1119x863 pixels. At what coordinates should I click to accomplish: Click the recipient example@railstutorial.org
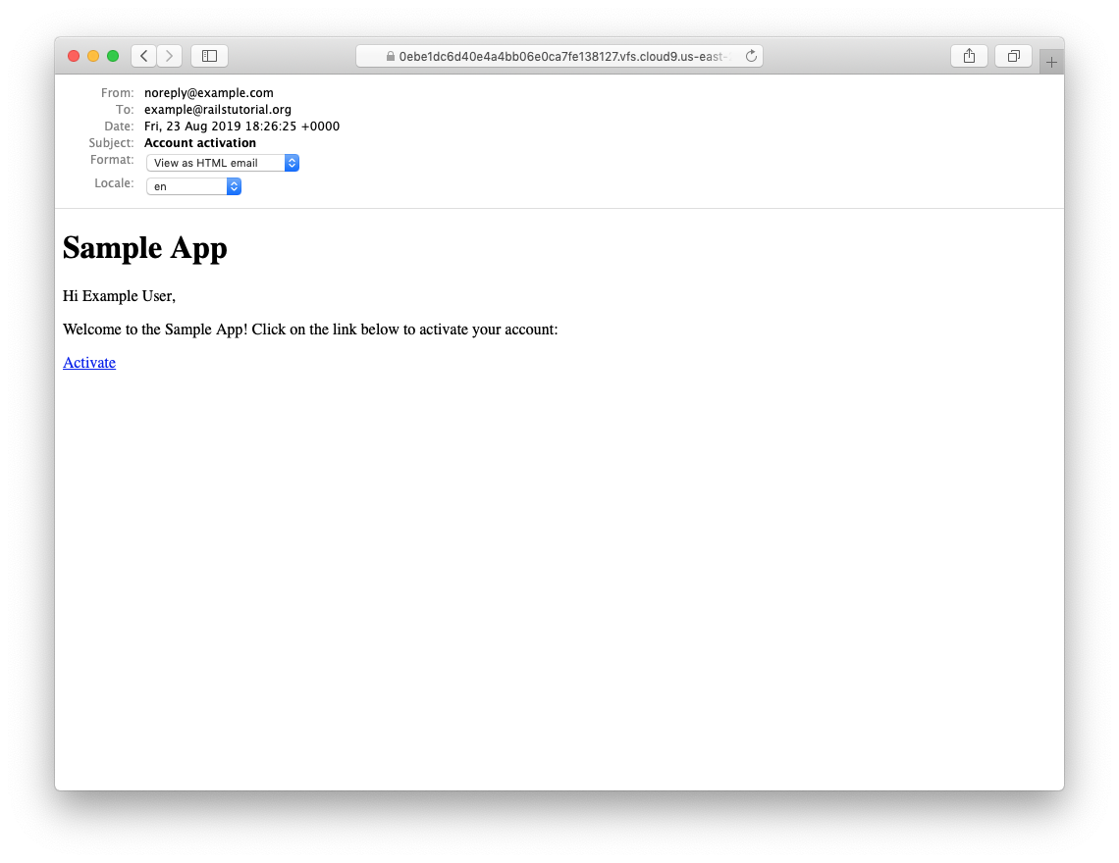[x=218, y=110]
